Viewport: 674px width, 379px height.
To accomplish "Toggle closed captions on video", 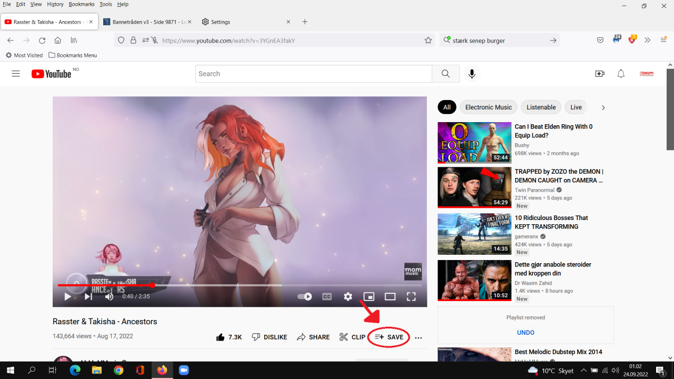I will coord(327,297).
